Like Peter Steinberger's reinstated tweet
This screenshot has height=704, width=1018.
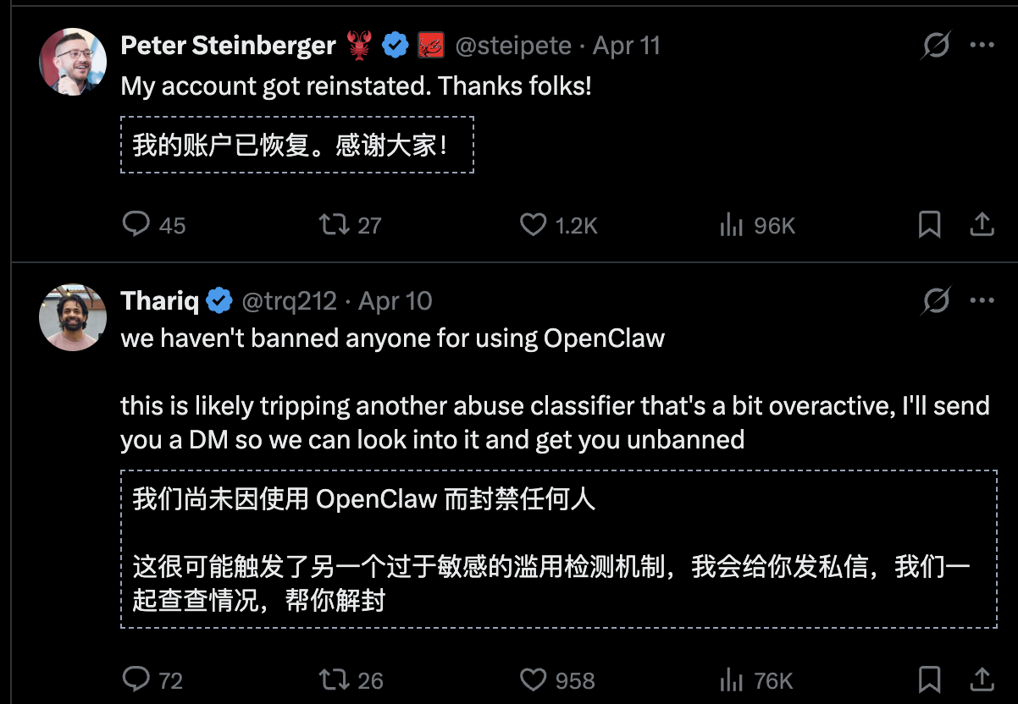pos(533,224)
